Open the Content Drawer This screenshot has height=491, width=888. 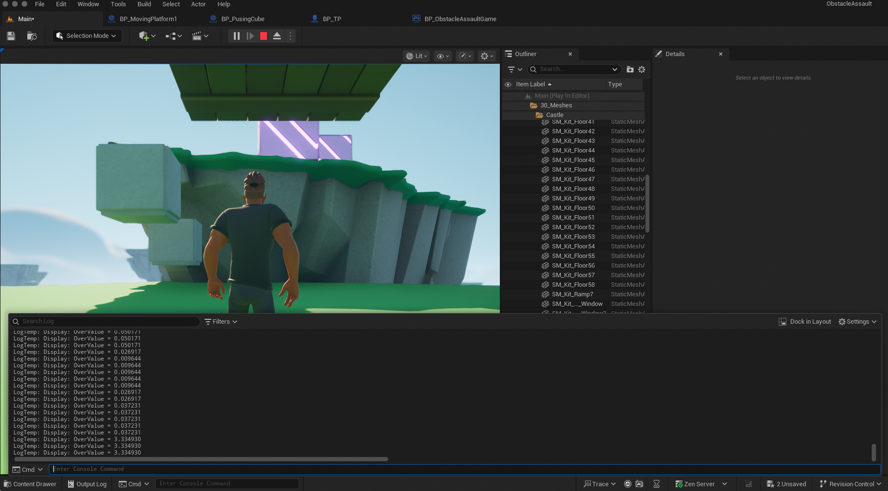(x=31, y=484)
